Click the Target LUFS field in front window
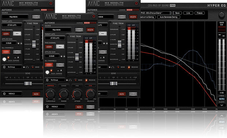227x138 pixels. coord(55,38)
